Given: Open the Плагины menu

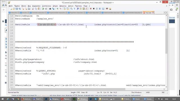Looking at the screenshot, I should (78, 6).
